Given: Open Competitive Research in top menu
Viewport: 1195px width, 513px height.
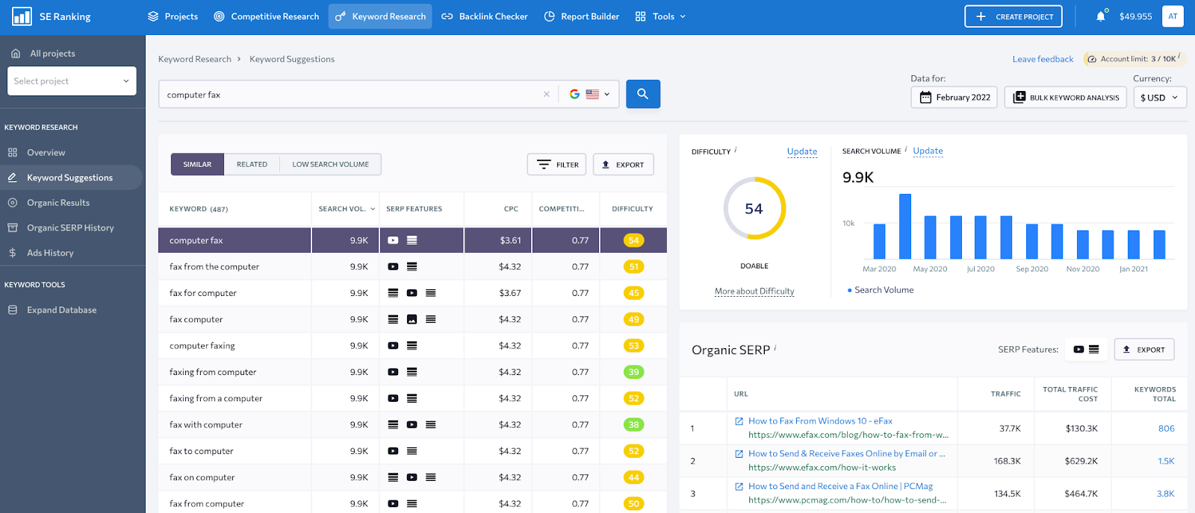Looking at the screenshot, I should (267, 16).
